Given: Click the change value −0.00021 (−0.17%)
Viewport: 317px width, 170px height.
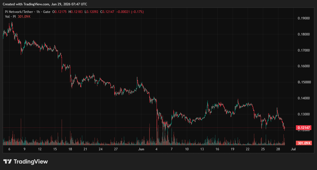Looking at the screenshot, I should pos(130,12).
